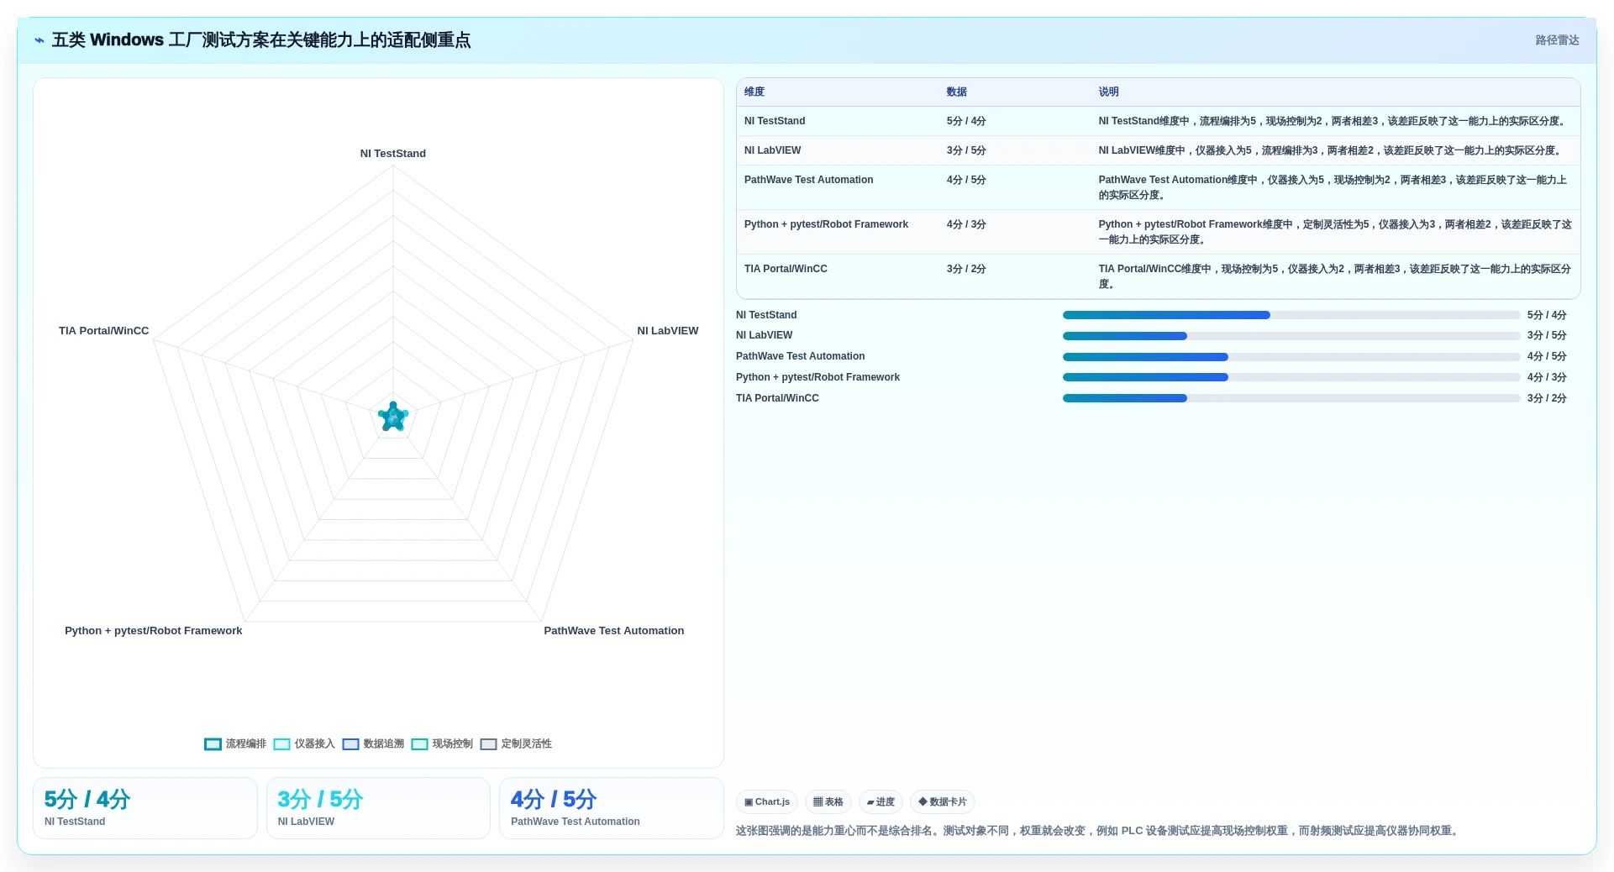Click the NI TestStand progress bar
The image size is (1614, 872).
point(1291,315)
